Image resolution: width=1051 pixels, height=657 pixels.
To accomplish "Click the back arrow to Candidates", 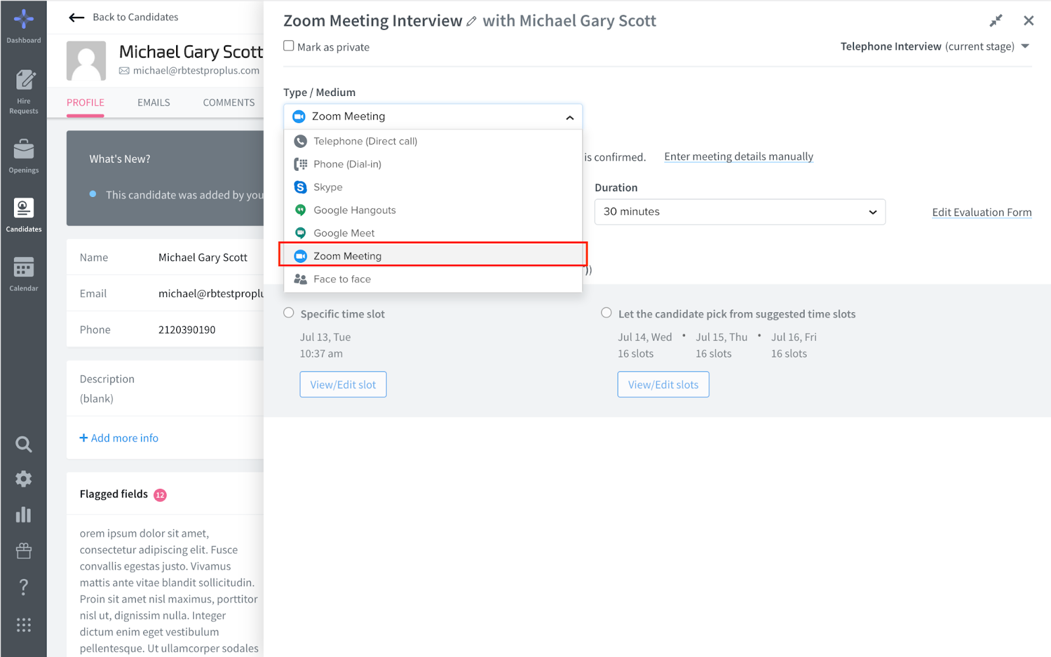I will (x=76, y=18).
